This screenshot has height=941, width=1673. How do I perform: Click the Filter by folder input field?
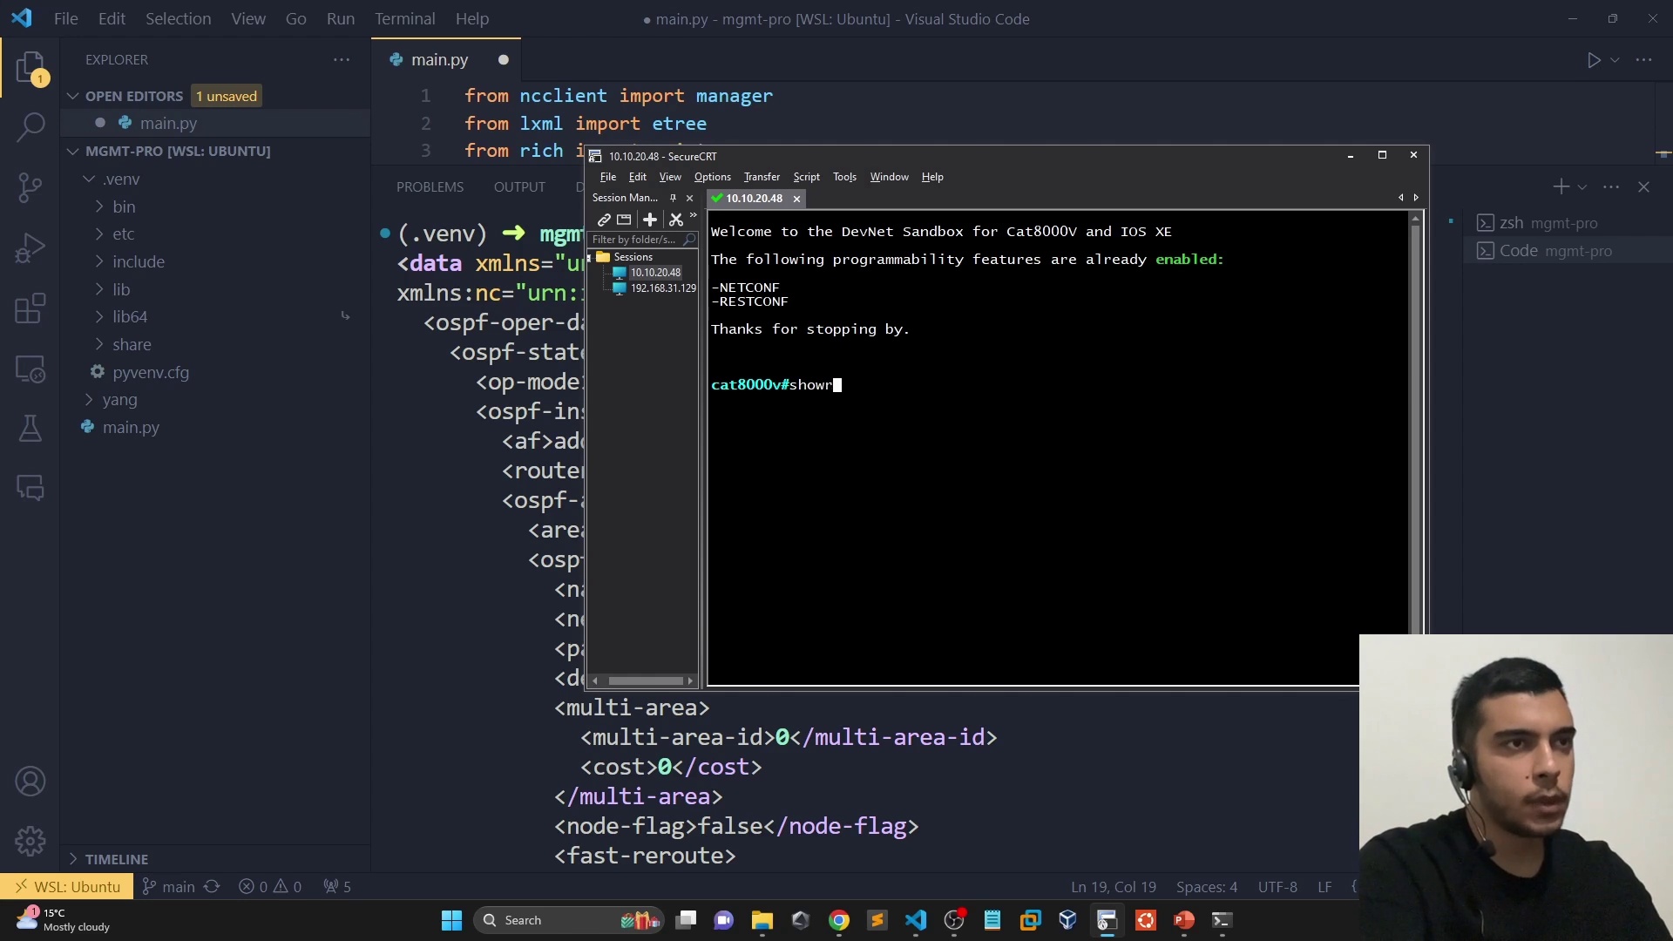click(634, 240)
